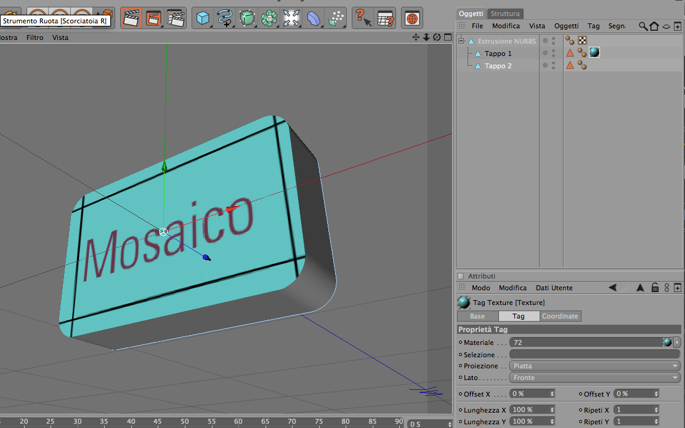This screenshot has width=685, height=428.
Task: Click the Ripeti X stepper arrows
Action: coord(656,410)
